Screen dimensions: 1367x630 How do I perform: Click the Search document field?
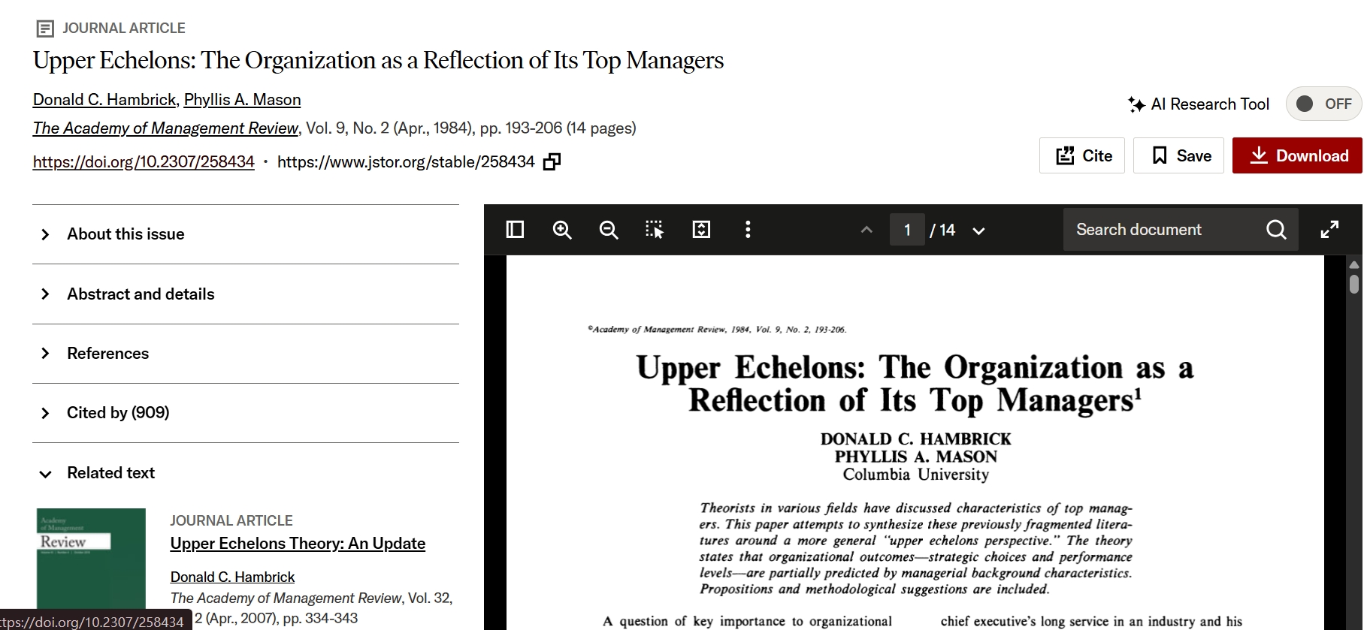[x=1161, y=230]
